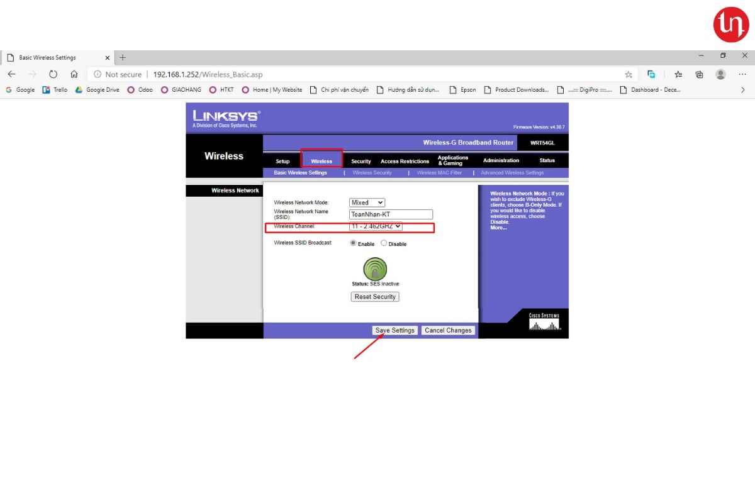Click the Reset Security button
Viewport: 755px width, 503px height.
coord(375,297)
